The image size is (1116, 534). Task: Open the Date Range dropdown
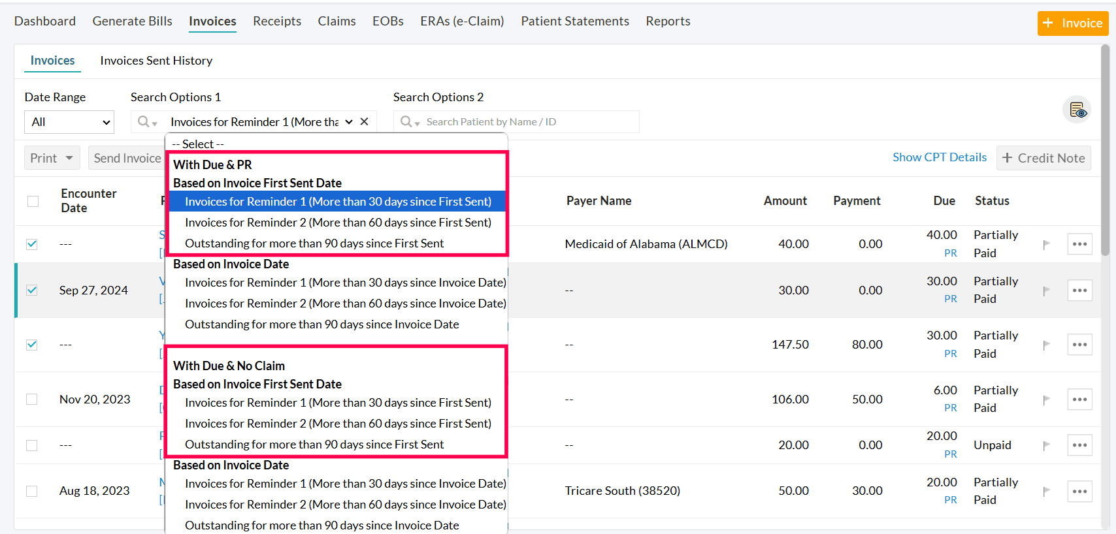pos(69,122)
